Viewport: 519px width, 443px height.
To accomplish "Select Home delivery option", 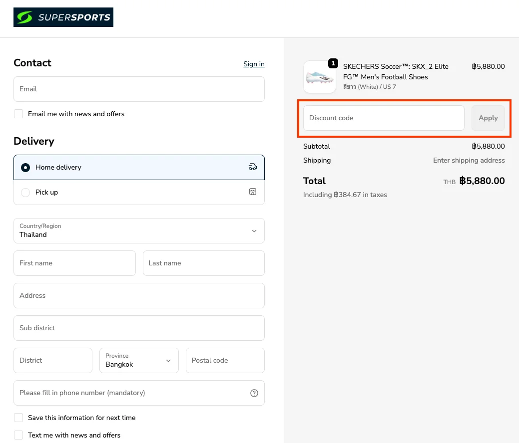I will (25, 168).
